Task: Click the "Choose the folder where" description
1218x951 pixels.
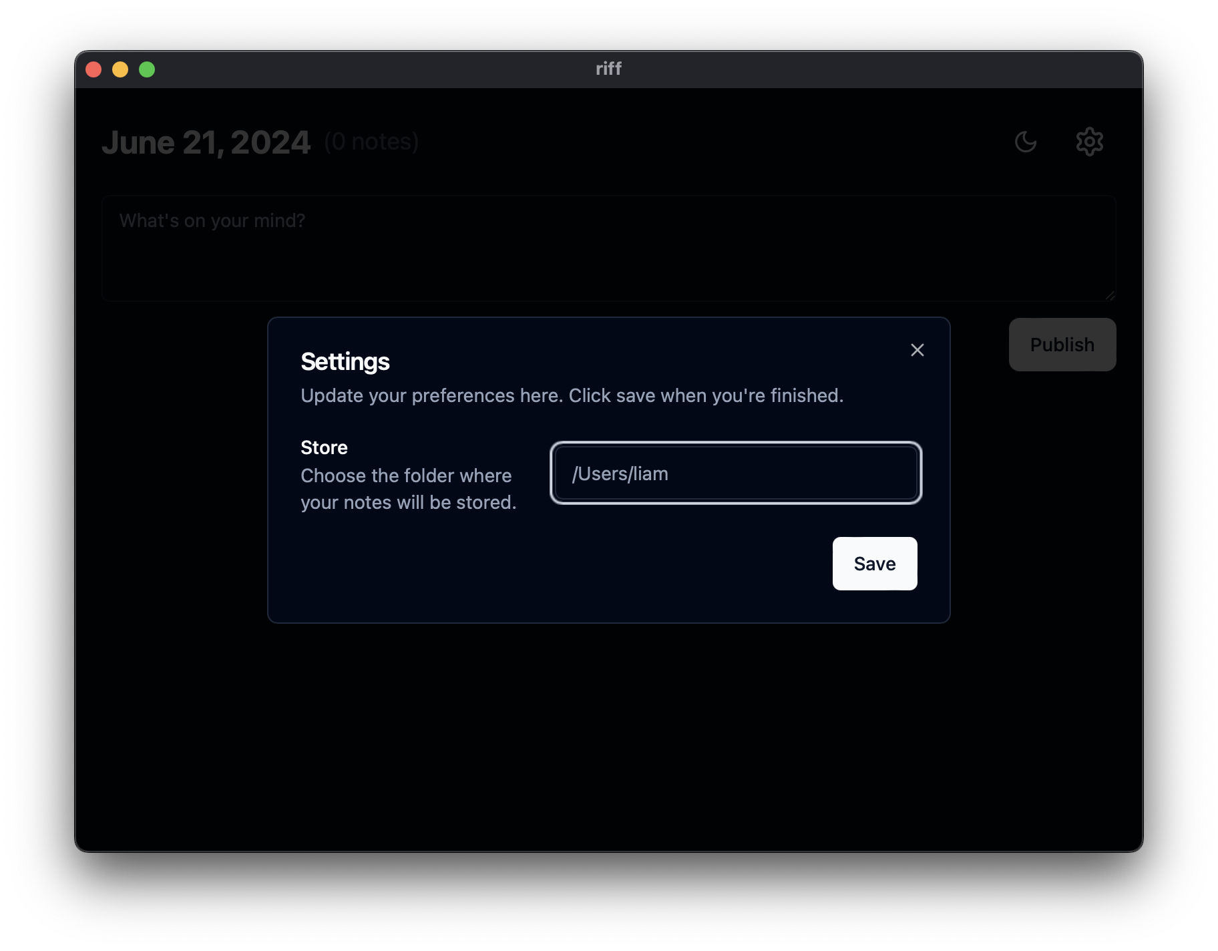Action: coord(406,475)
